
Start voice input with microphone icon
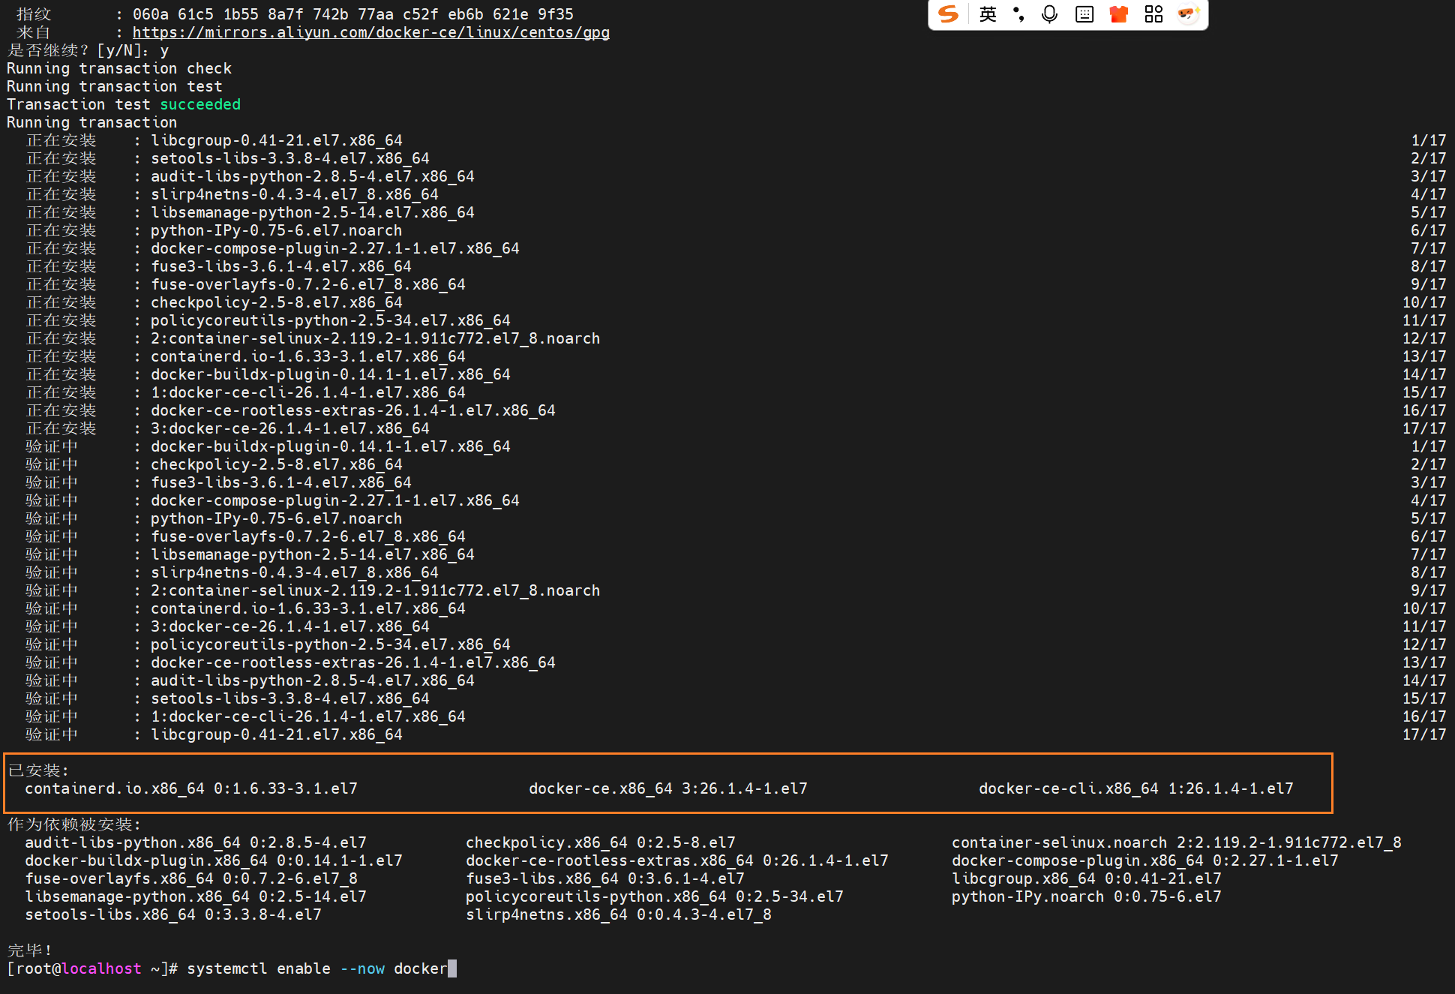click(1050, 14)
